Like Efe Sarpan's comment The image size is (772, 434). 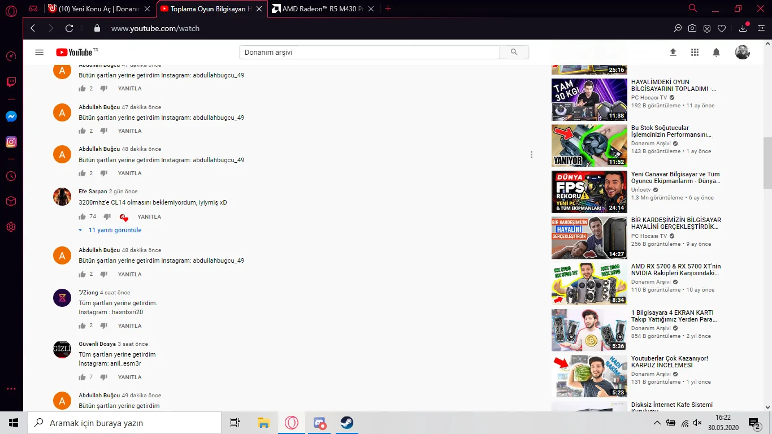83,216
